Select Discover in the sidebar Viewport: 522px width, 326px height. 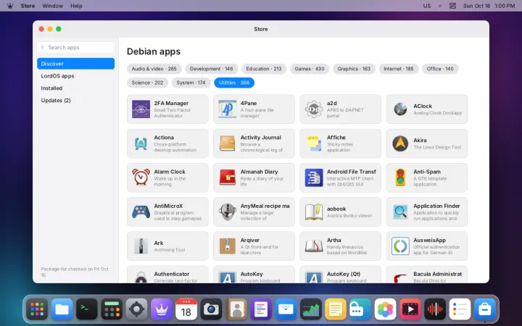tap(75, 64)
